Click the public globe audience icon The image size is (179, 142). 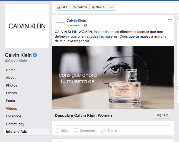click(x=85, y=25)
